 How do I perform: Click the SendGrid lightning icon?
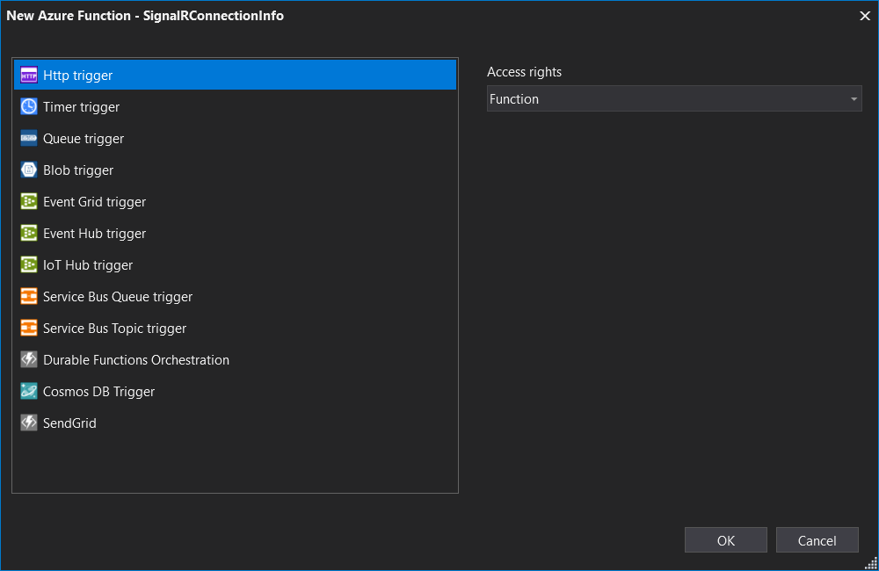pos(29,423)
